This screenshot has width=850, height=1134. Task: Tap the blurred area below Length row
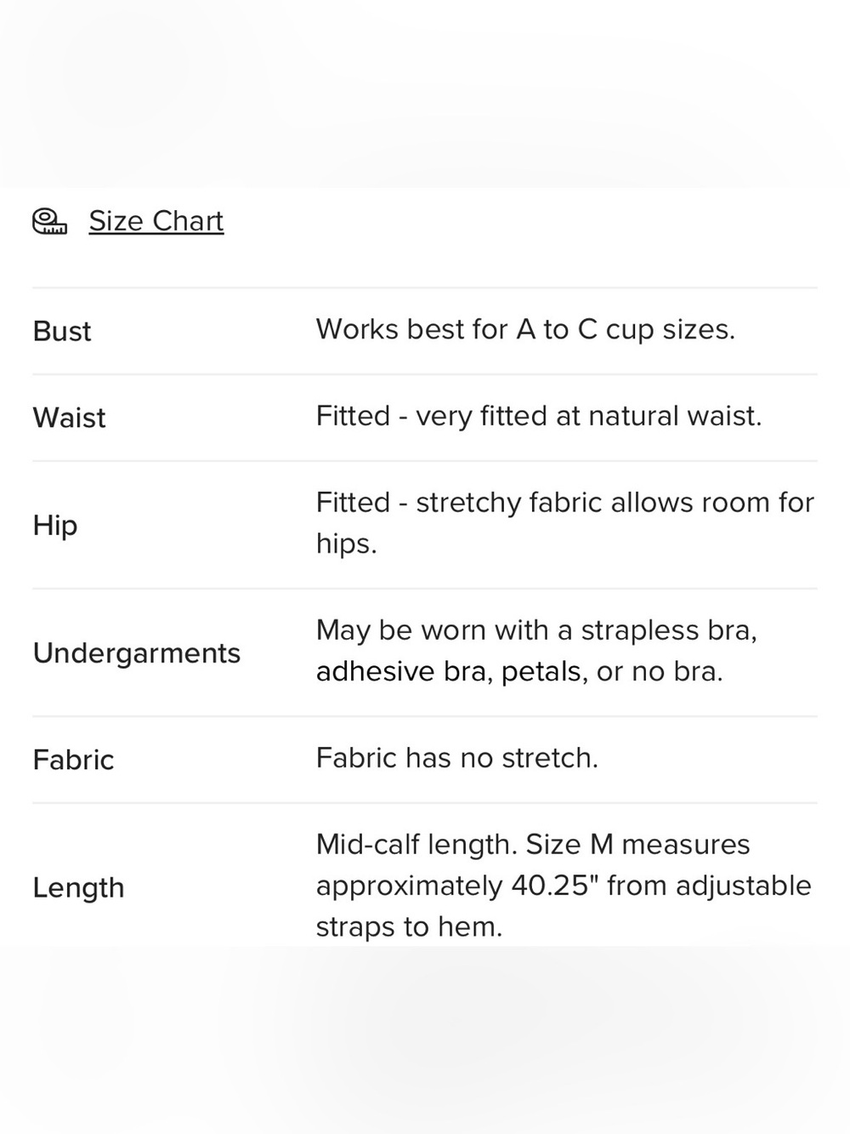pos(425,1040)
